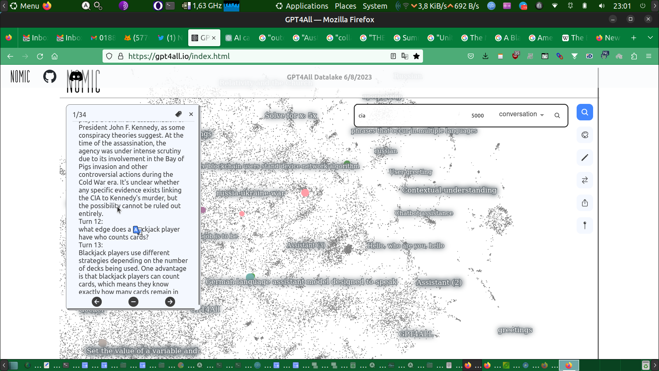Switch to the 'AI ca' tab
The height and width of the screenshot is (371, 659).
coord(238,38)
